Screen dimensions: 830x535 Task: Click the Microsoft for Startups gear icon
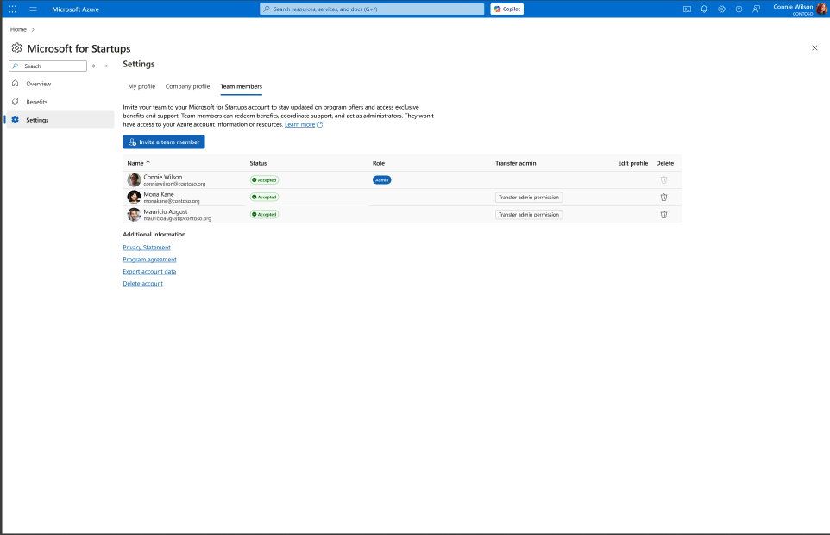coord(17,48)
